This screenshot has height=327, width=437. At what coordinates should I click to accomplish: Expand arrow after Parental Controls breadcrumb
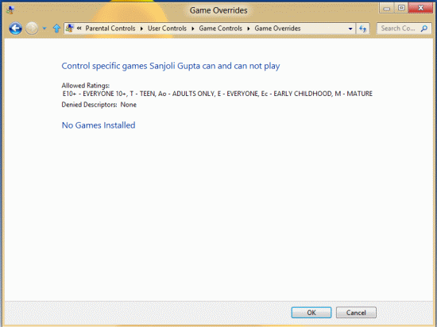click(141, 29)
